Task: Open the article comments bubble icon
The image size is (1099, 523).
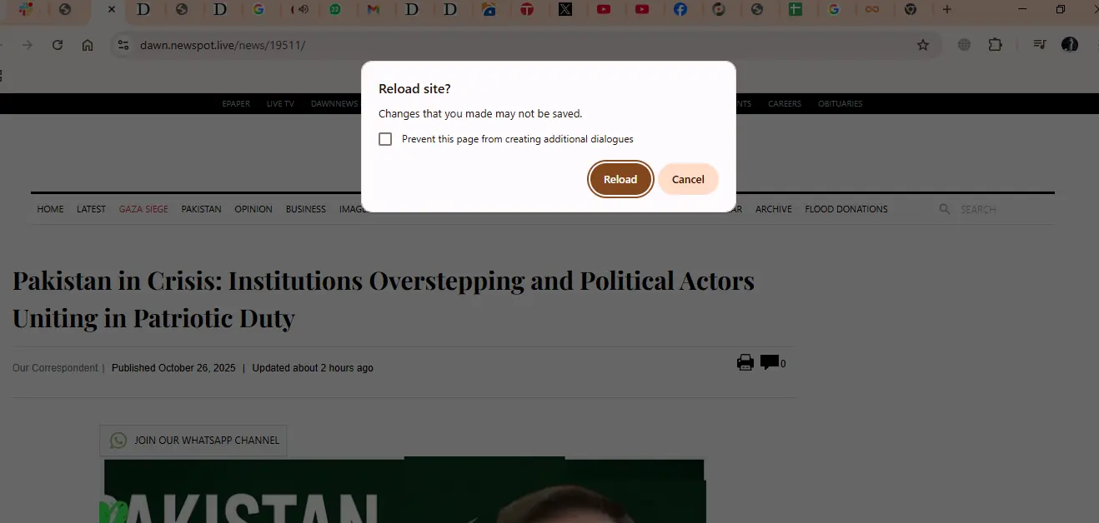Action: pyautogui.click(x=770, y=362)
